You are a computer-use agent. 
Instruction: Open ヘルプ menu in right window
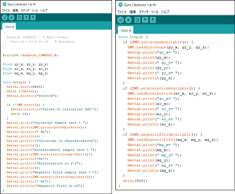pyautogui.click(x=165, y=12)
